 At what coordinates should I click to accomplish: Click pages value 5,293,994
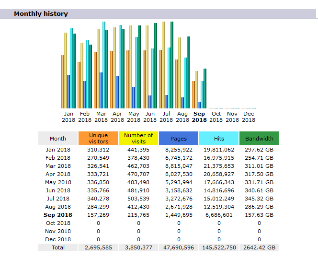[x=179, y=182]
